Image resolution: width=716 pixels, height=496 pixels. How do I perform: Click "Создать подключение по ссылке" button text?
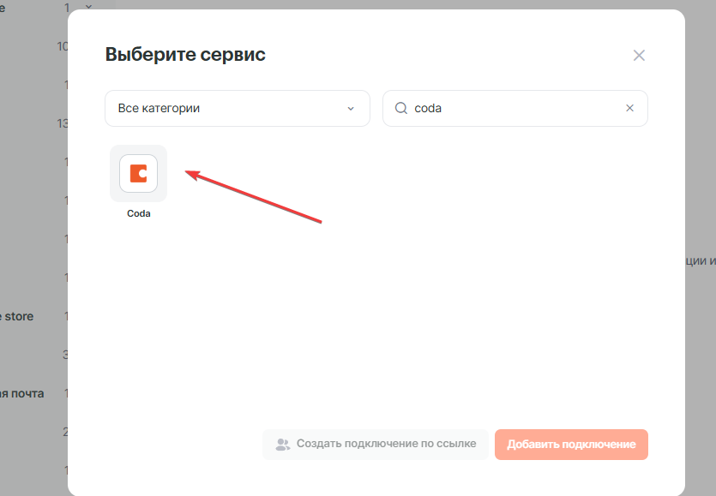[386, 445]
